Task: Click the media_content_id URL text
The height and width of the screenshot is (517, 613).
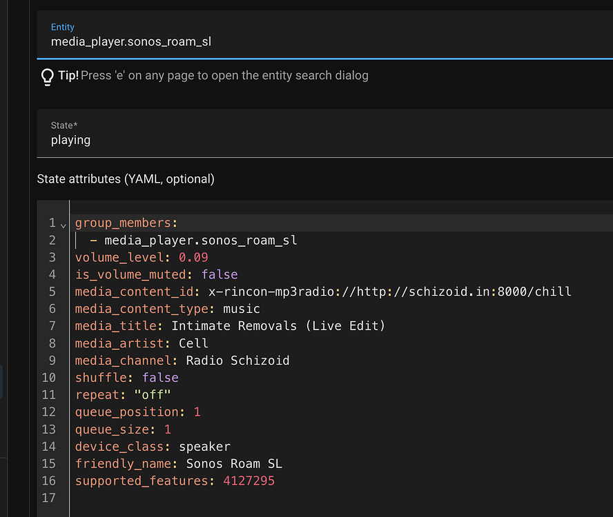Action: [x=390, y=292]
